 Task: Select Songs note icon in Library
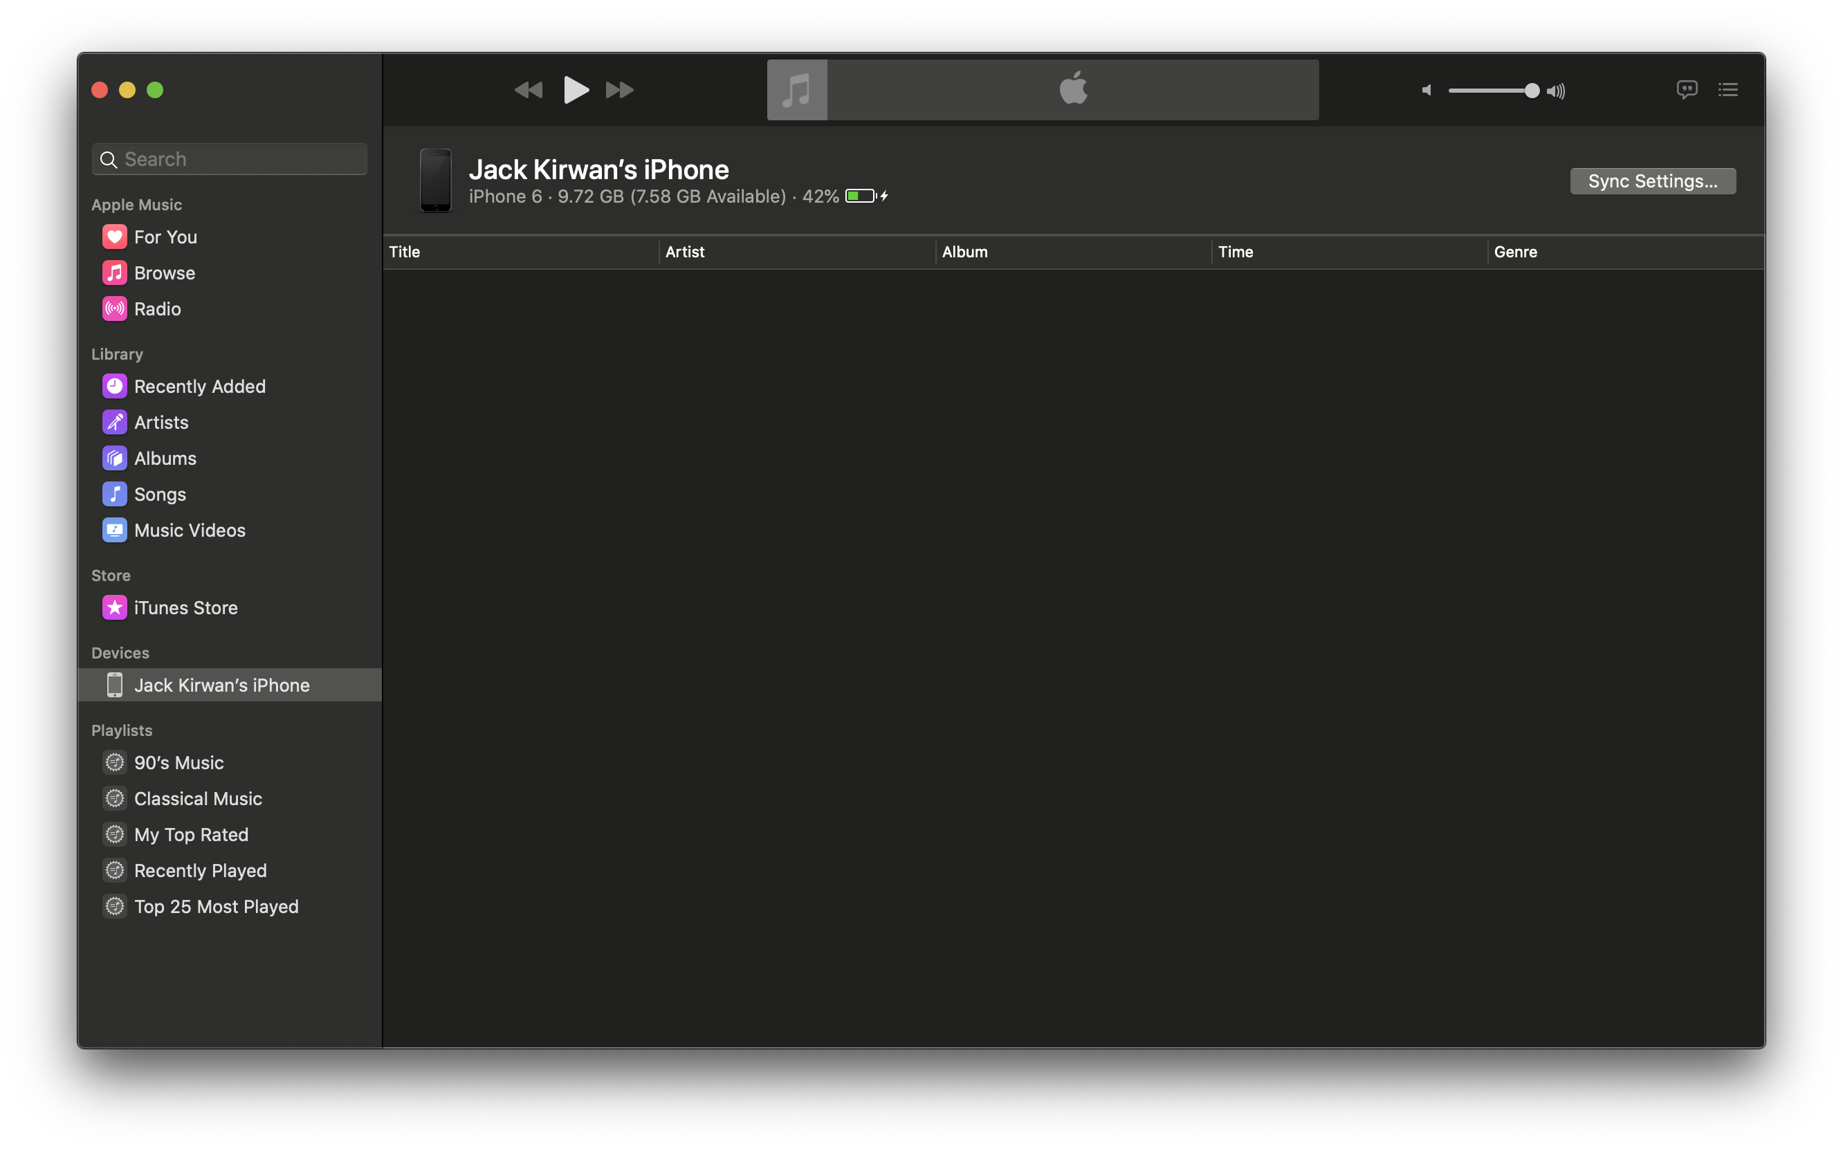point(114,493)
